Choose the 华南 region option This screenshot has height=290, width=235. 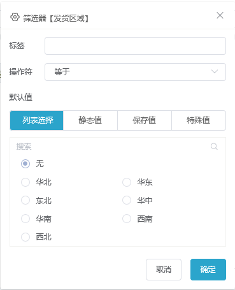tap(25, 219)
